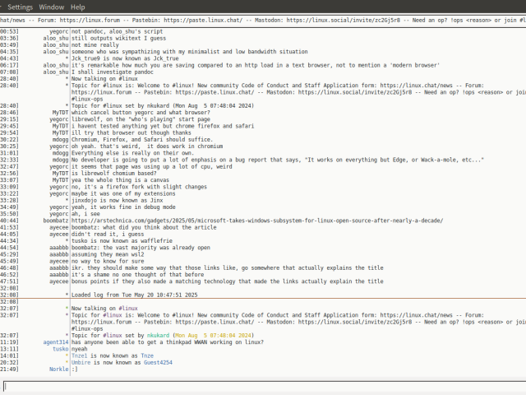
Task: Open the Settings menu
Action: pyautogui.click(x=20, y=7)
